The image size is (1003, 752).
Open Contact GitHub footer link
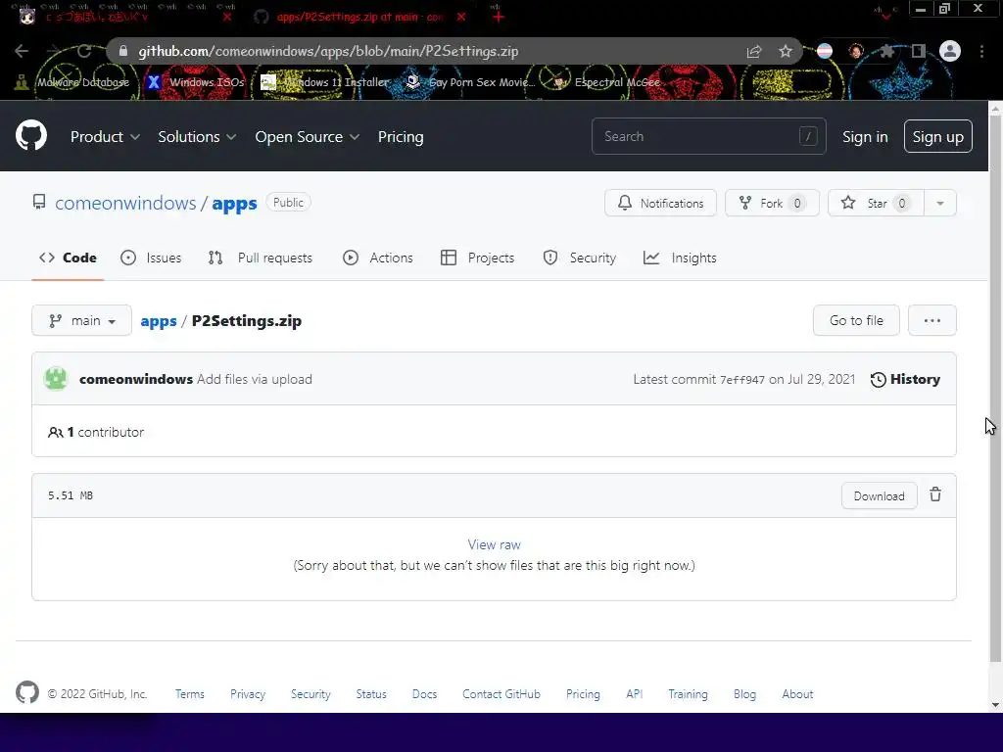501,694
